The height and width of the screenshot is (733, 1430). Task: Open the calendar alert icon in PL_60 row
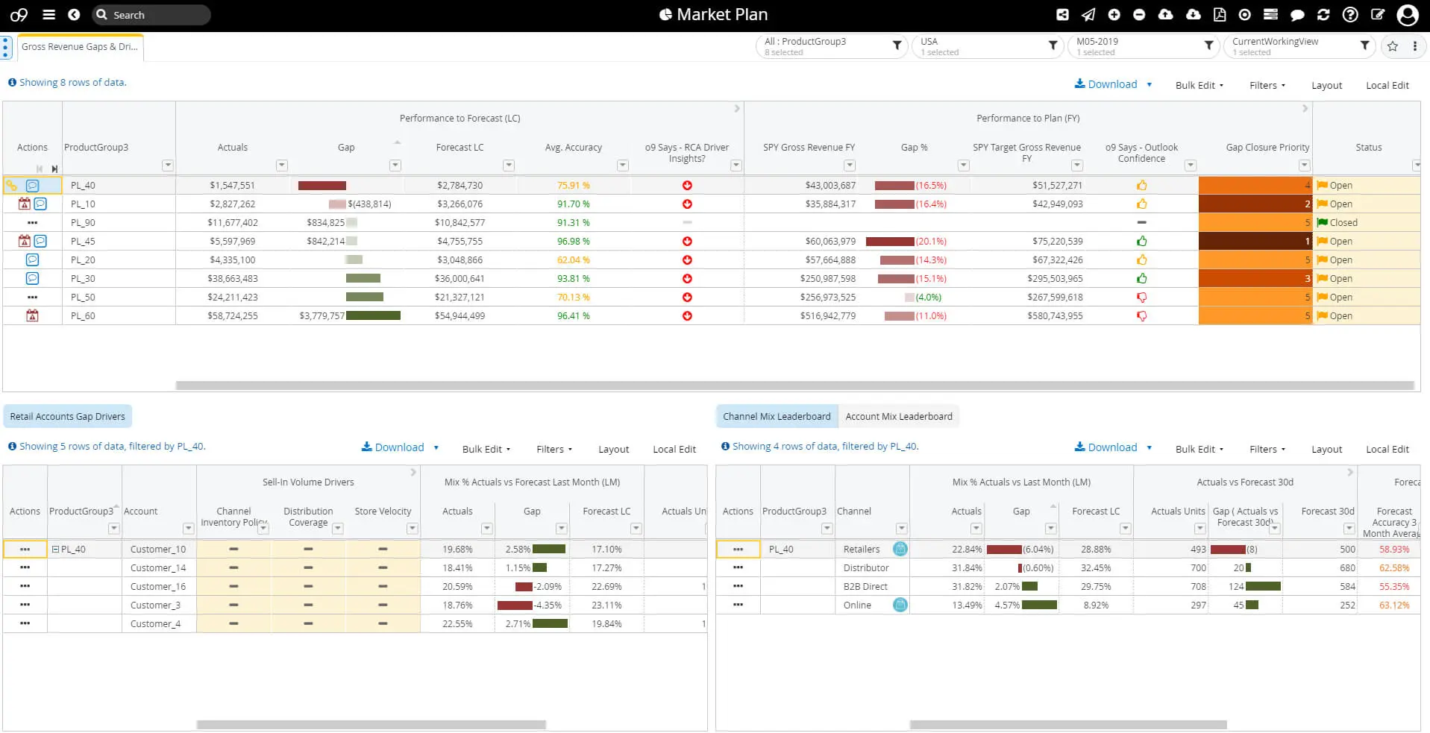(32, 315)
